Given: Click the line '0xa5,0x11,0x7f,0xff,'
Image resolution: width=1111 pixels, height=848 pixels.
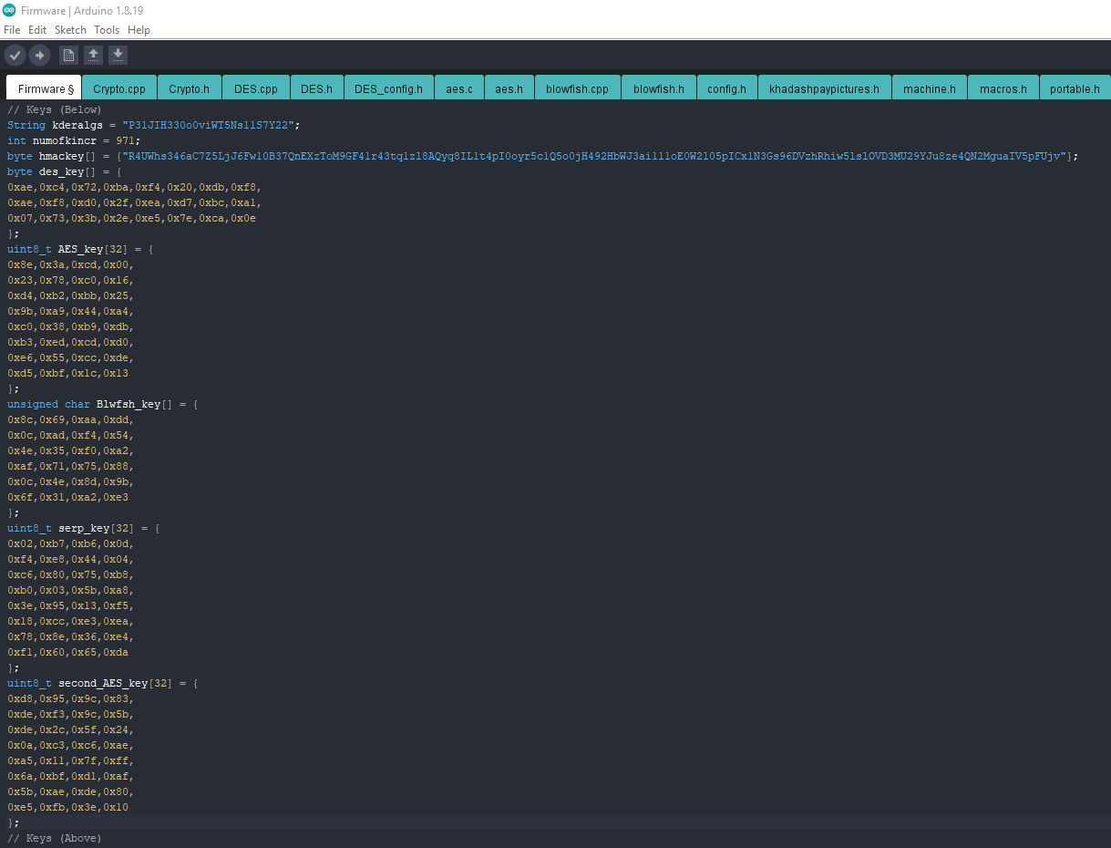Looking at the screenshot, I should 71,760.
